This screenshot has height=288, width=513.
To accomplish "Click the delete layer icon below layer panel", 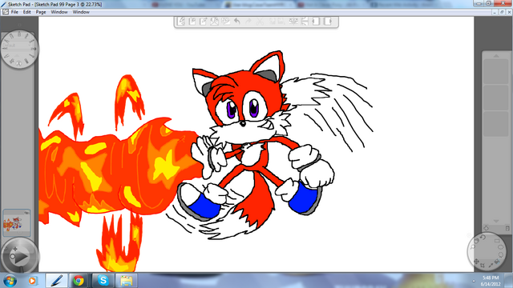I will tap(507, 228).
